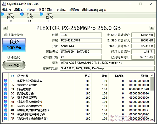
Task: Open the 磁碟(D) menu
Action: point(61,10)
